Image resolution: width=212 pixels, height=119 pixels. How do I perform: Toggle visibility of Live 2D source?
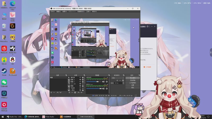(x=80, y=84)
